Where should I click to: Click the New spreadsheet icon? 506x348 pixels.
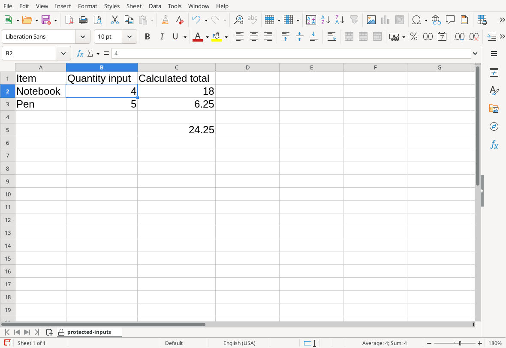point(8,20)
